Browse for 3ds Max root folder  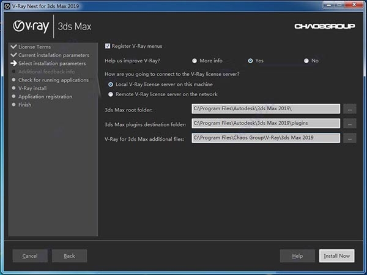pyautogui.click(x=349, y=109)
